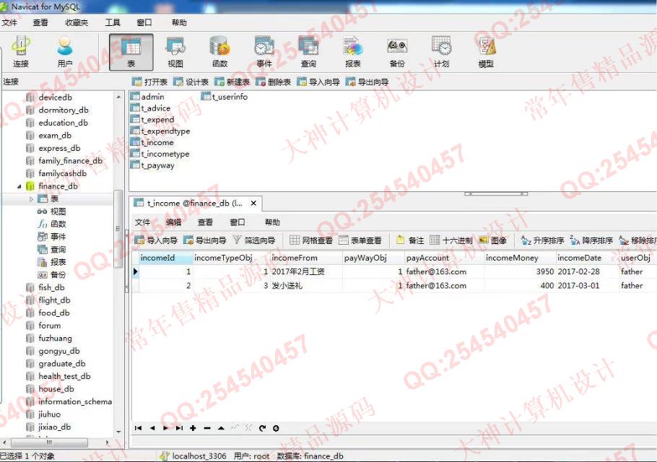Delete record with minus button
This screenshot has height=462, width=657.
pyautogui.click(x=207, y=428)
